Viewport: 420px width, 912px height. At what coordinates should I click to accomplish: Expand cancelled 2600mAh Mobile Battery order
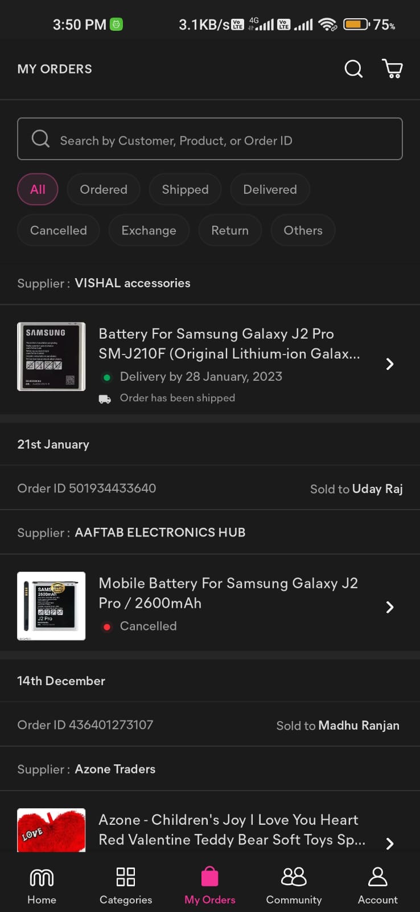(x=389, y=607)
